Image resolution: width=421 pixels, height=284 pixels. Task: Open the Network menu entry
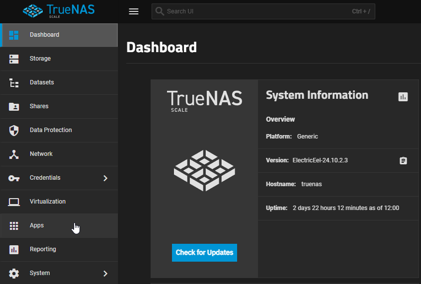[41, 154]
